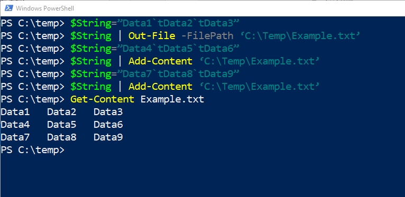Click Example.txt argument after Get-Content

click(x=172, y=99)
